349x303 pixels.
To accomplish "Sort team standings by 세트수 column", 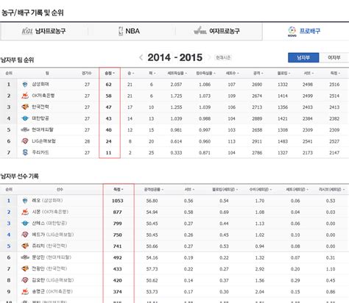I will pyautogui.click(x=232, y=74).
